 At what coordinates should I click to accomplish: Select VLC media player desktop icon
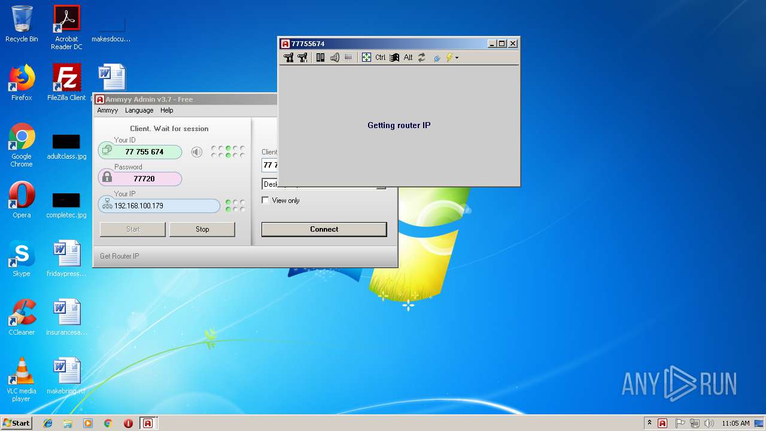(x=22, y=380)
